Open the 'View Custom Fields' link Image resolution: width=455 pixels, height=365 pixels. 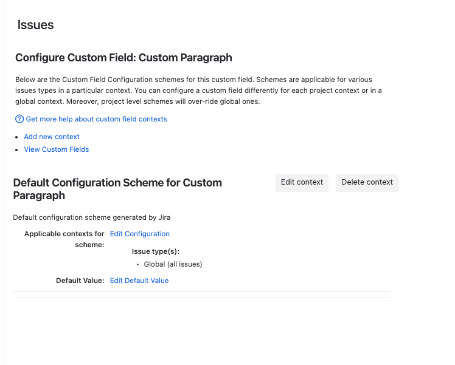(x=57, y=149)
